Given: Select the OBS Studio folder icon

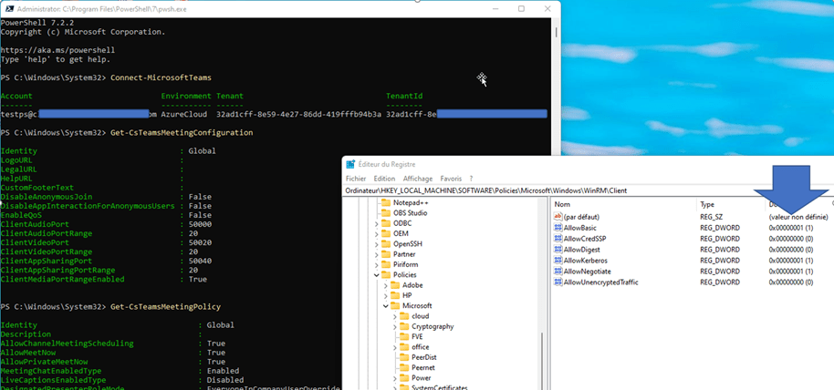Looking at the screenshot, I should [385, 212].
